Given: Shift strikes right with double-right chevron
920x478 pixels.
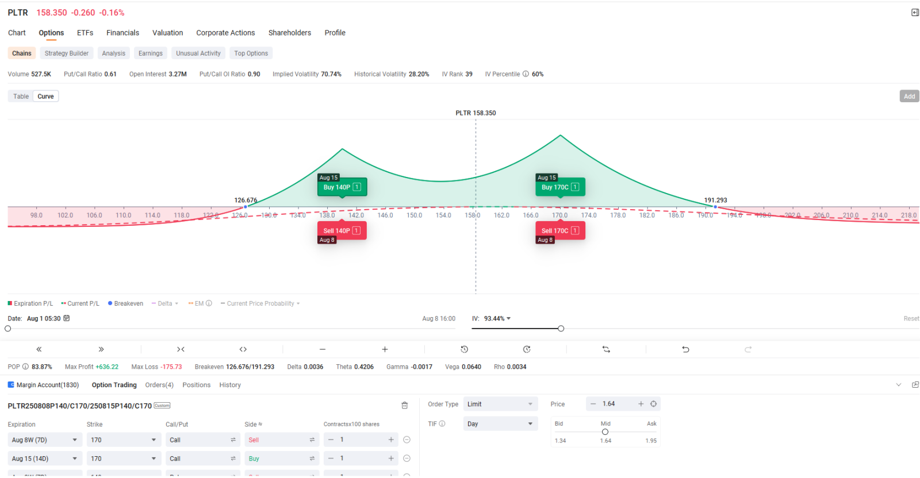Looking at the screenshot, I should pyautogui.click(x=101, y=349).
